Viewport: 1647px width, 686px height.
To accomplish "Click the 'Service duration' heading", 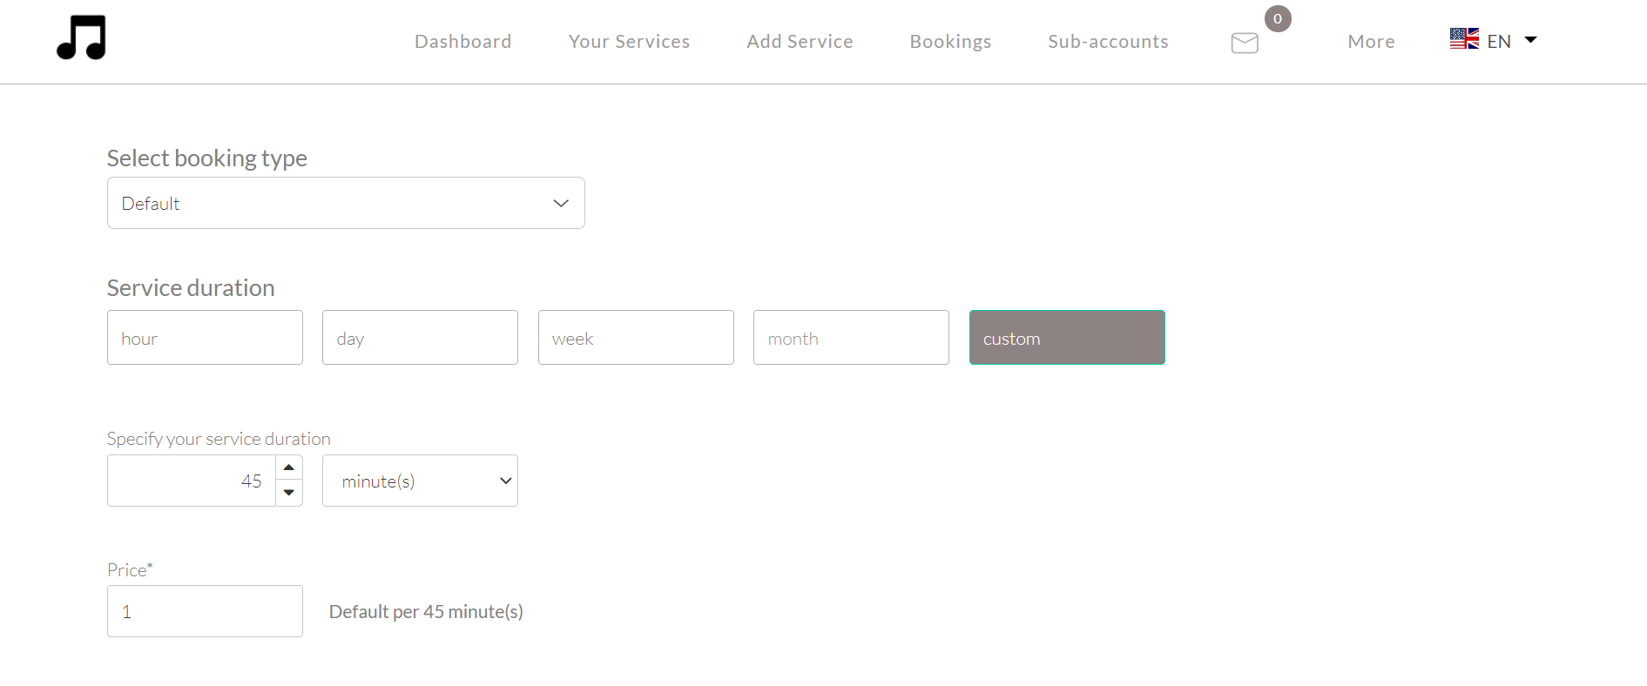I will pos(191,288).
